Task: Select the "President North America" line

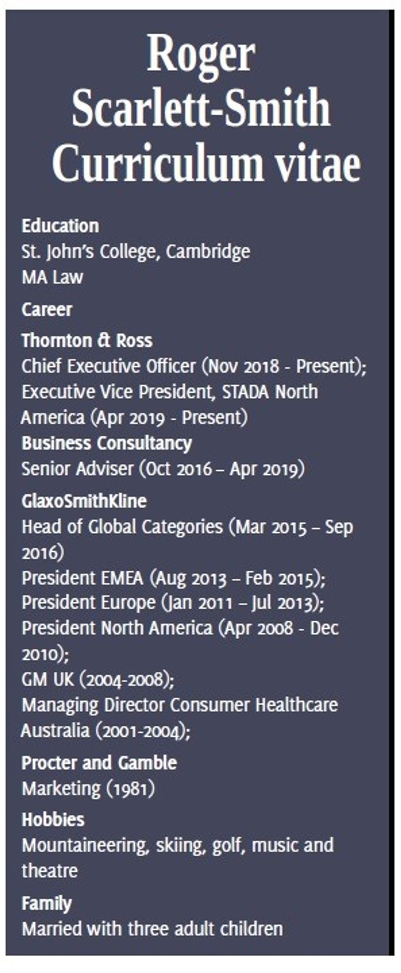Action: coord(180,628)
